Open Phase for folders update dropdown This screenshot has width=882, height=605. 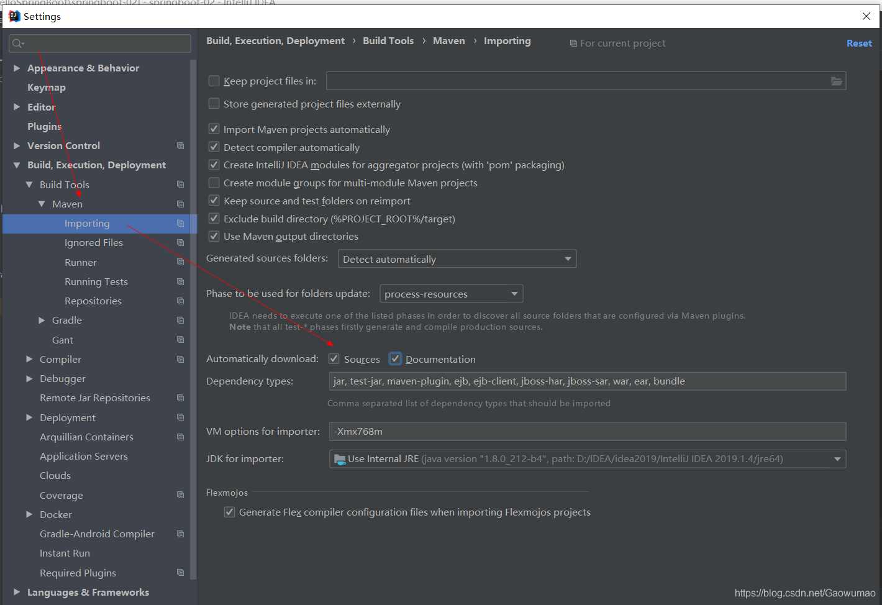click(452, 294)
